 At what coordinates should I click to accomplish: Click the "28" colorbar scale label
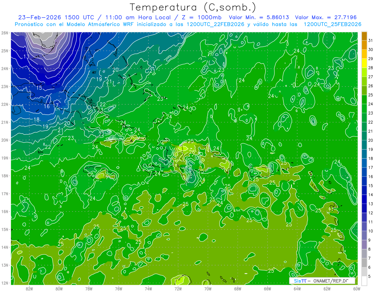[x=370, y=68]
